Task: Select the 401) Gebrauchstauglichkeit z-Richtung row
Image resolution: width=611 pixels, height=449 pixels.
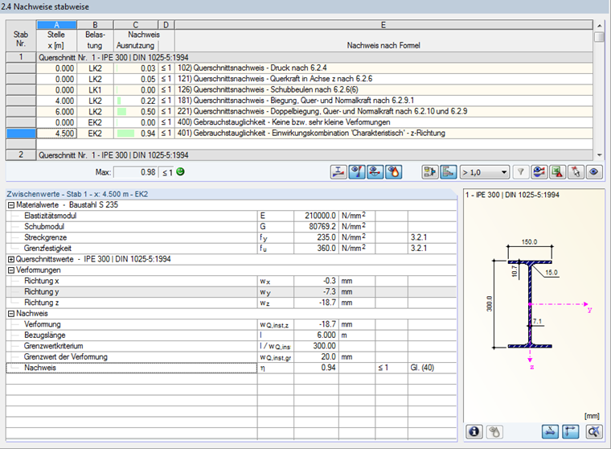Action: point(305,133)
